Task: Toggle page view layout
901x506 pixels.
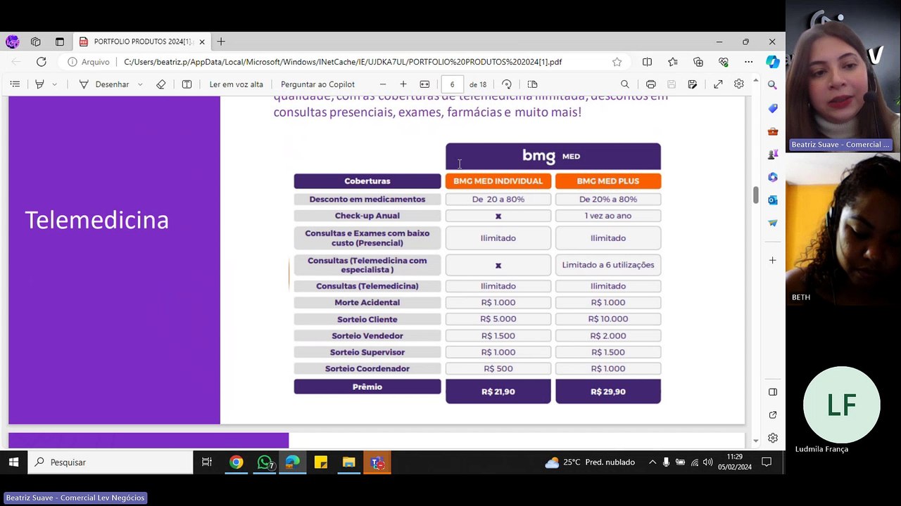Action: click(x=532, y=84)
